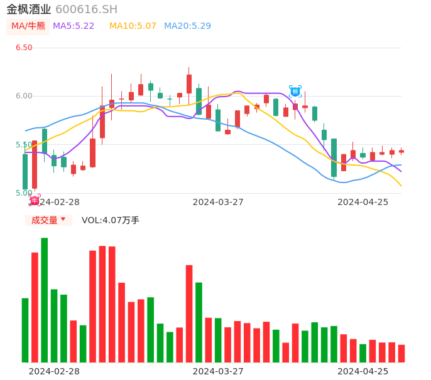Open the 成交量 indicator dropdown

[x=48, y=220]
